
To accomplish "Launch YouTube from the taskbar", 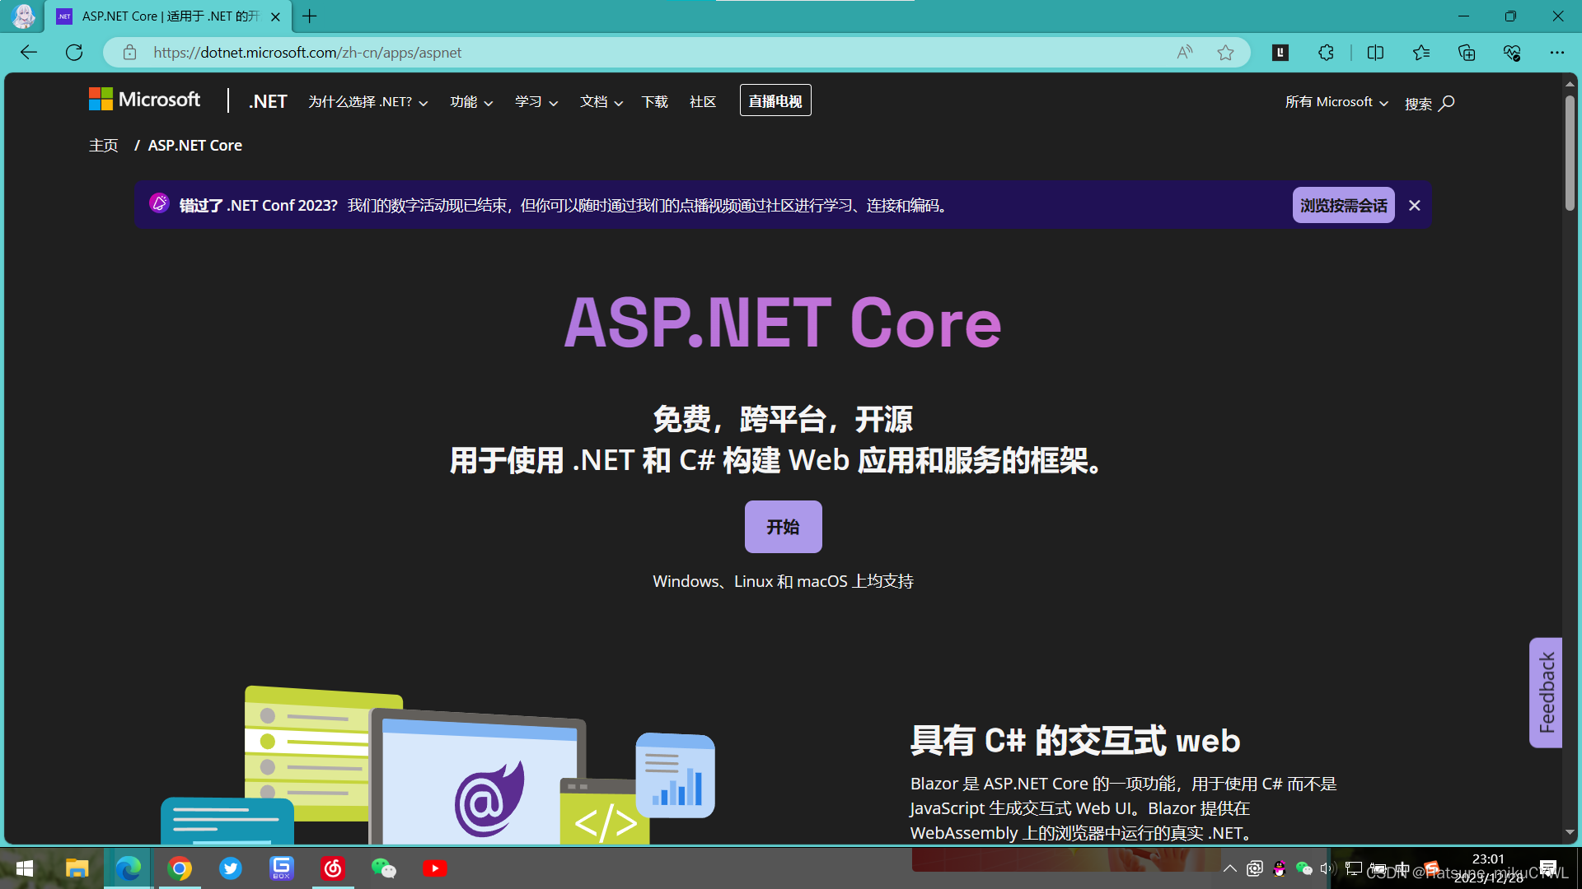I will (x=435, y=868).
